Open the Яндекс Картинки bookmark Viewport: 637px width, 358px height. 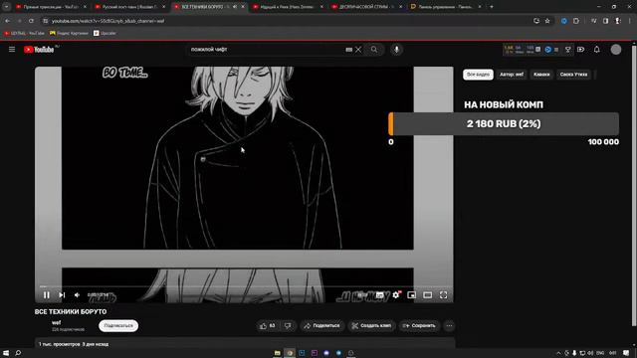69,33
